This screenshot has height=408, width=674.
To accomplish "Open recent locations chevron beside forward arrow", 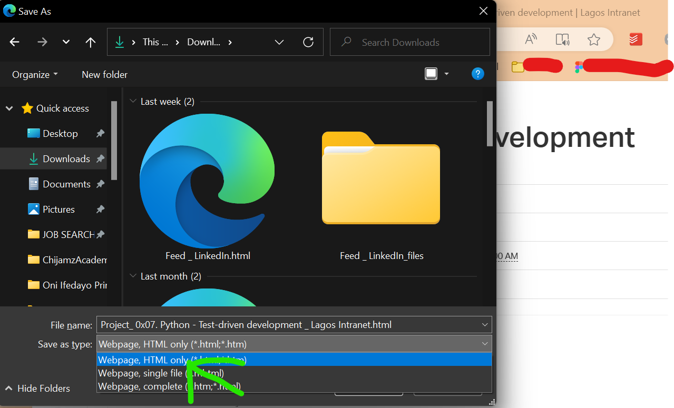I will (66, 43).
